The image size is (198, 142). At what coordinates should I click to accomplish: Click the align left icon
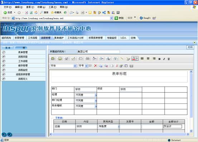[x=142, y=59]
